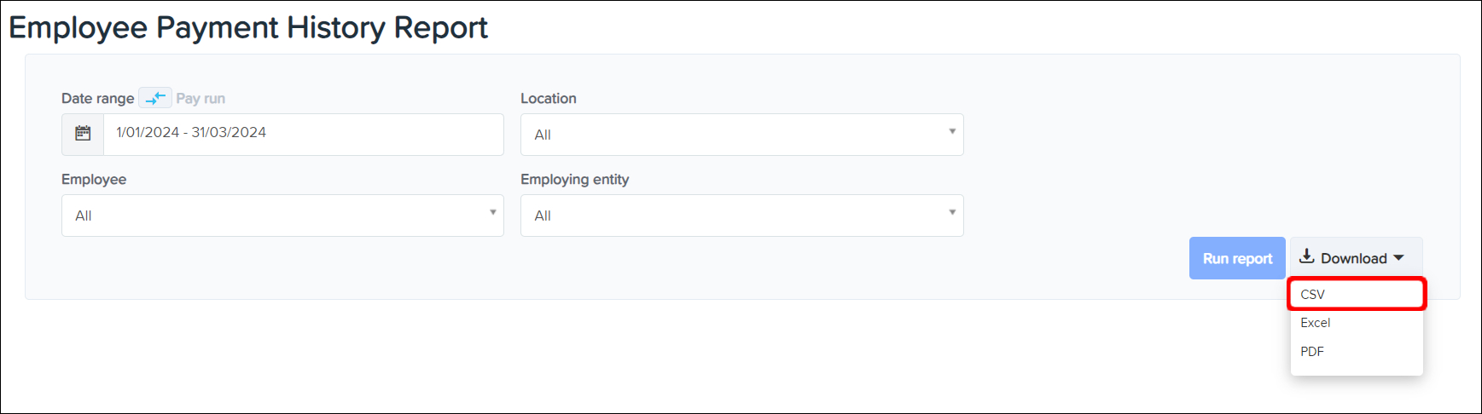Image resolution: width=1482 pixels, height=414 pixels.
Task: Click the Employing entity field label
Action: pos(574,180)
